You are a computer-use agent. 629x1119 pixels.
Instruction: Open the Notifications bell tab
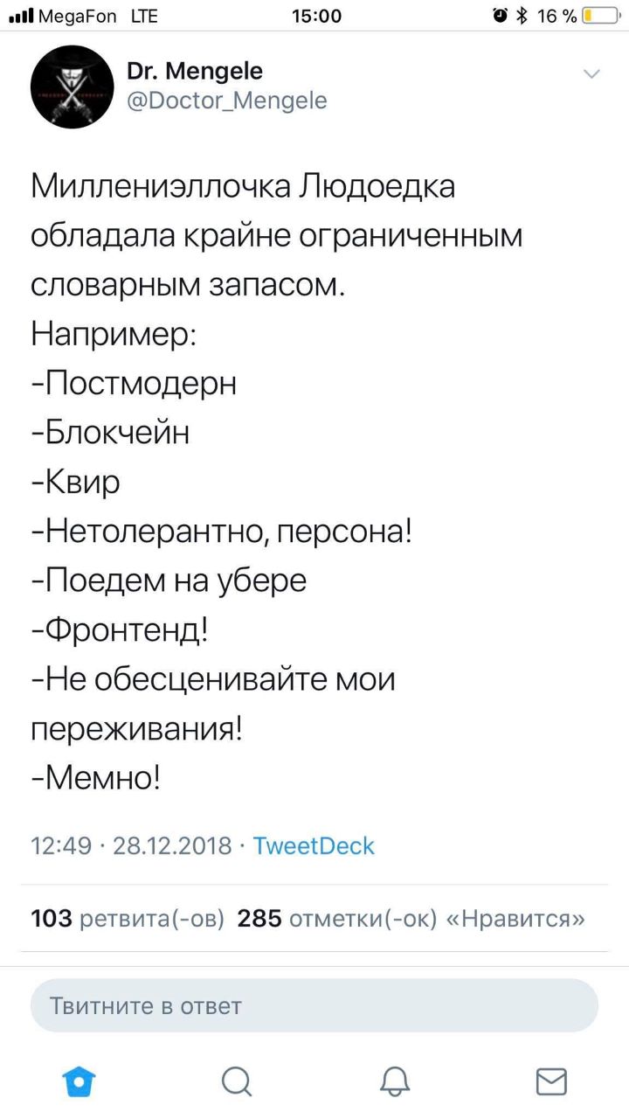pos(394,1081)
